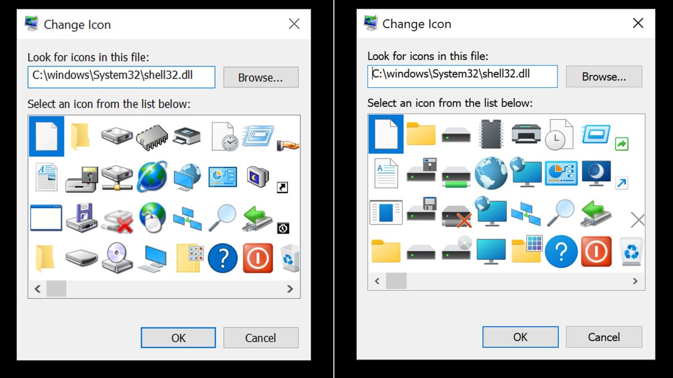Select monitor with moon icon in right dialog

[x=596, y=173]
